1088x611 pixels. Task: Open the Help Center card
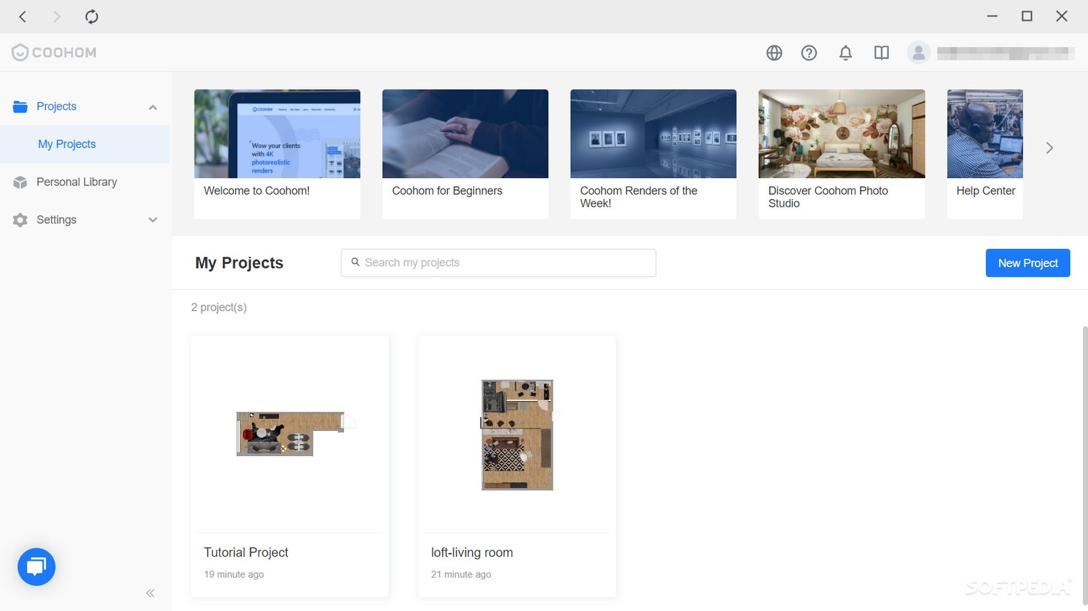coord(985,154)
